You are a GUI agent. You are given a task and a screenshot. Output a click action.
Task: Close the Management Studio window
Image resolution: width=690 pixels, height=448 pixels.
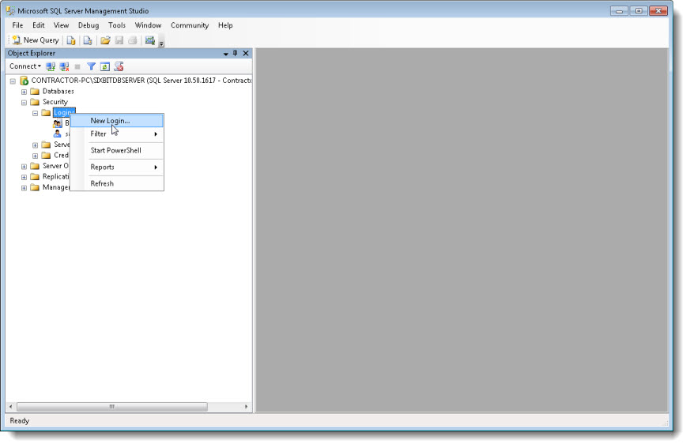click(658, 11)
